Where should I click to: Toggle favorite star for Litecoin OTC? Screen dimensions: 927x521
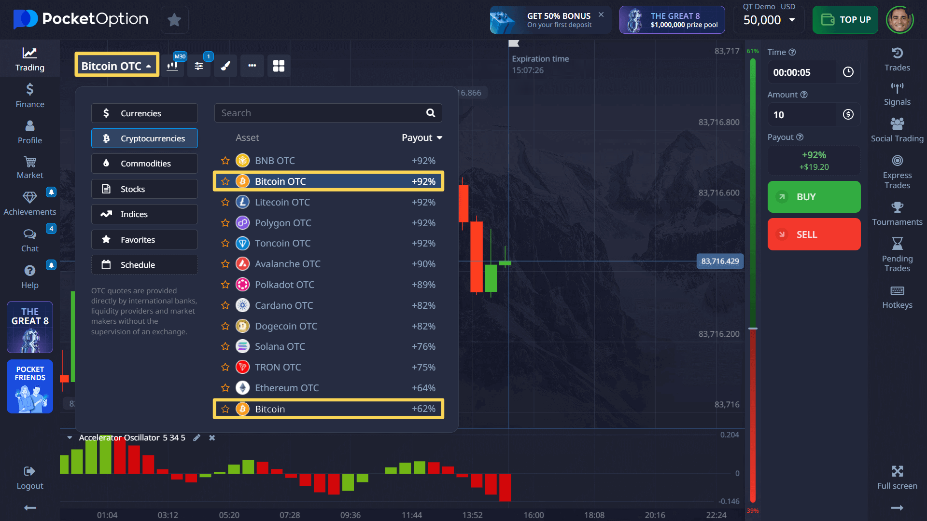[x=225, y=202]
